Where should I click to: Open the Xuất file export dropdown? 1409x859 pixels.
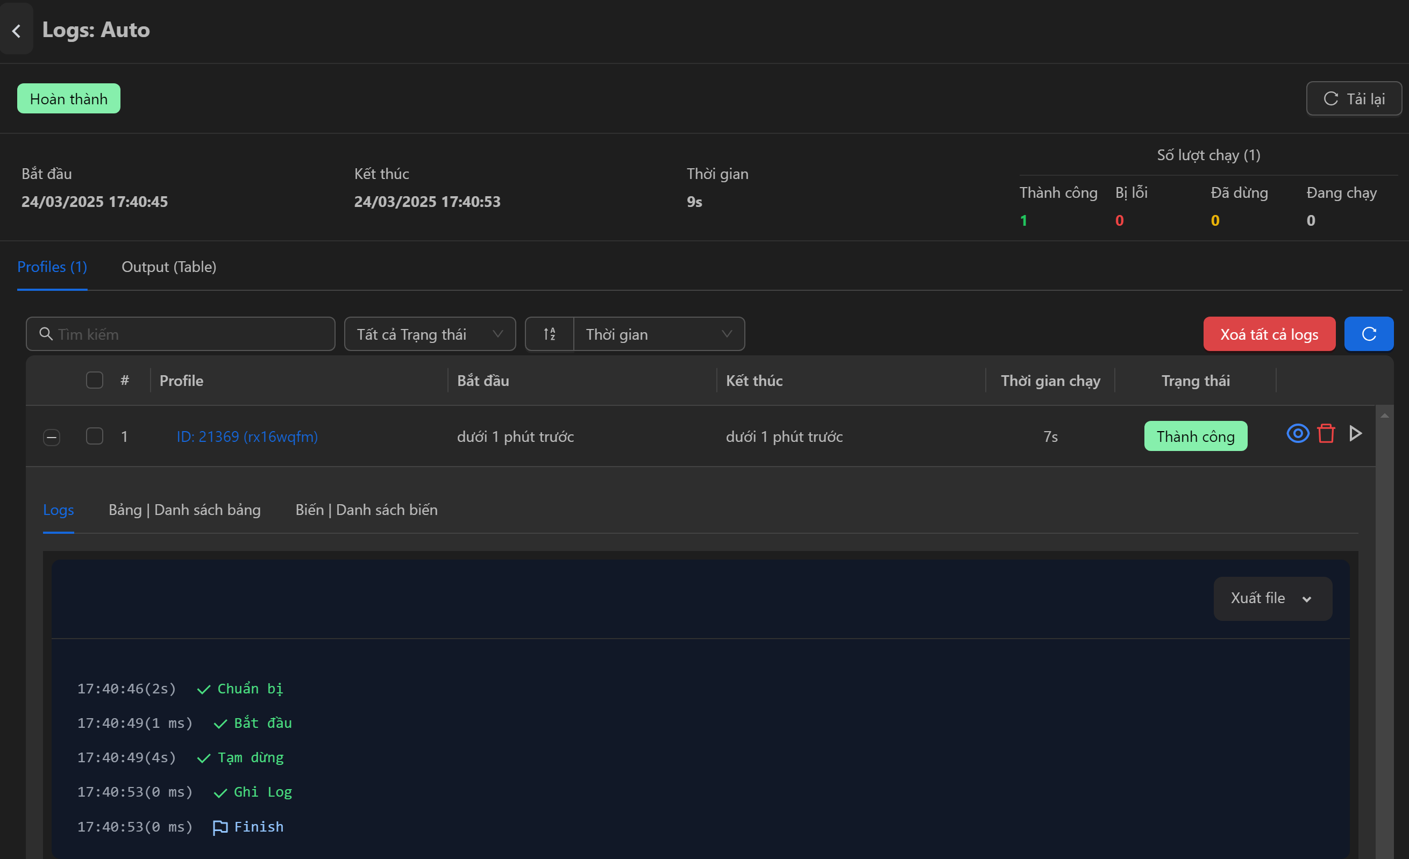(x=1272, y=598)
